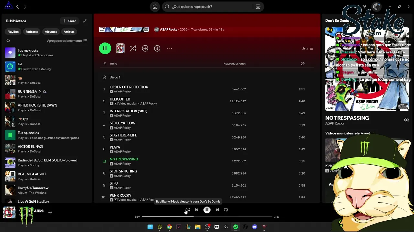The image size is (414, 232).
Task: Enable album shuffle near the green play button
Action: (x=133, y=48)
